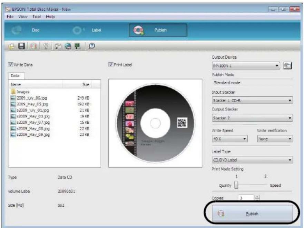Open the Write Speed 40X dropdown
Viewport: 304px width, 228px height.
(x=230, y=138)
